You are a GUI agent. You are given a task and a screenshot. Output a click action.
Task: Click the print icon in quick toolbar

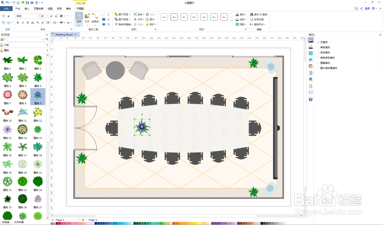click(32, 2)
